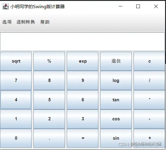Click the log function button
The image size is (166, 150).
pyautogui.click(x=116, y=80)
